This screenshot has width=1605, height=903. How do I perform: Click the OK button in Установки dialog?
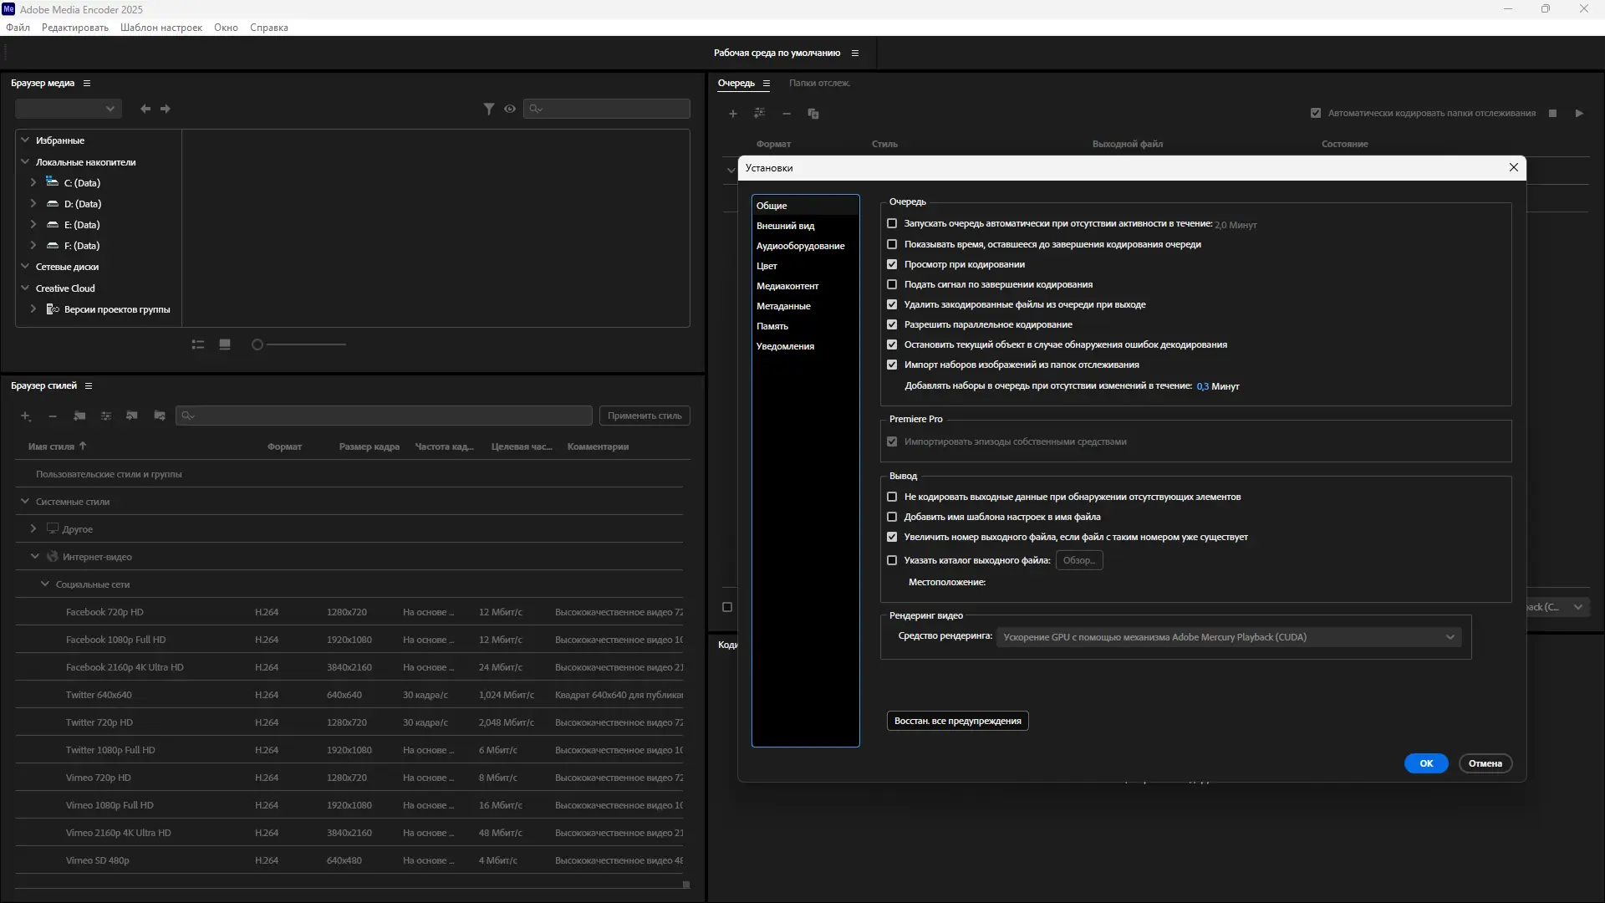pos(1425,763)
